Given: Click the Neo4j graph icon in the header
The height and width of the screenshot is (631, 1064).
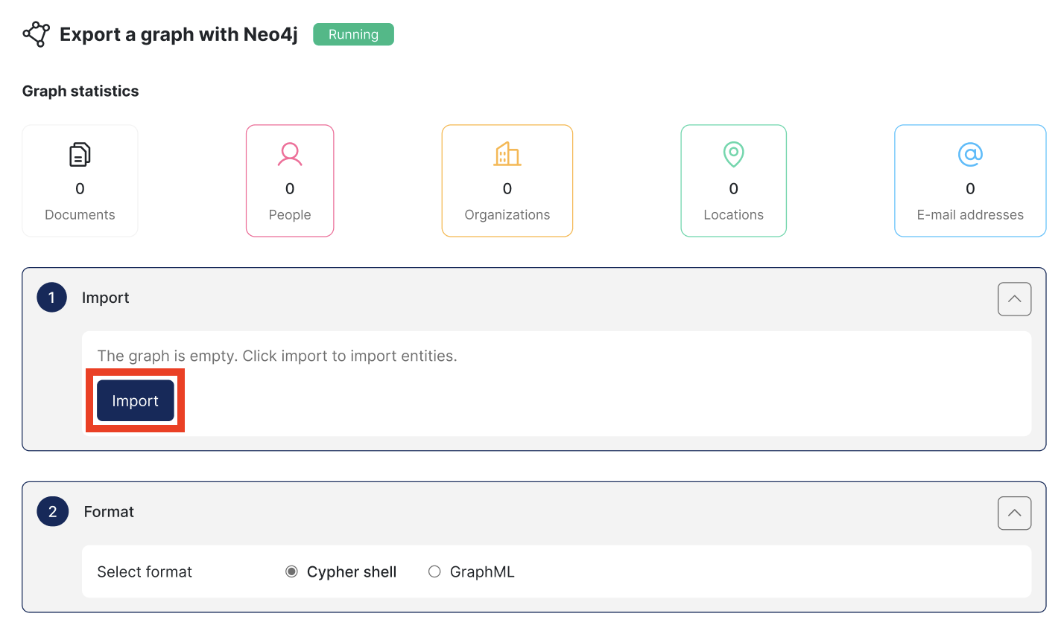Looking at the screenshot, I should point(37,34).
